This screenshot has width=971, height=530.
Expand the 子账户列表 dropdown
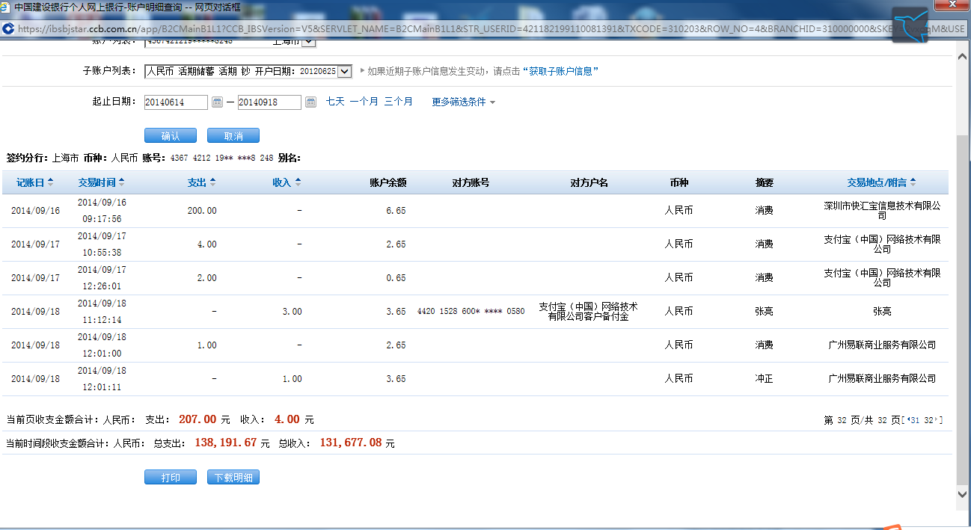344,72
